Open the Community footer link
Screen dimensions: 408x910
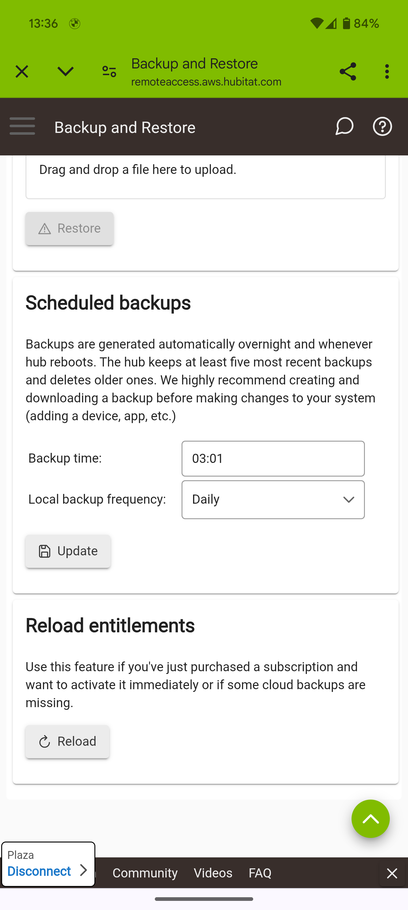[145, 873]
